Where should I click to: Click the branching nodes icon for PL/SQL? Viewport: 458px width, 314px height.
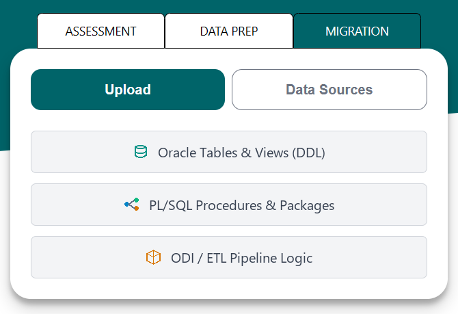pos(132,205)
